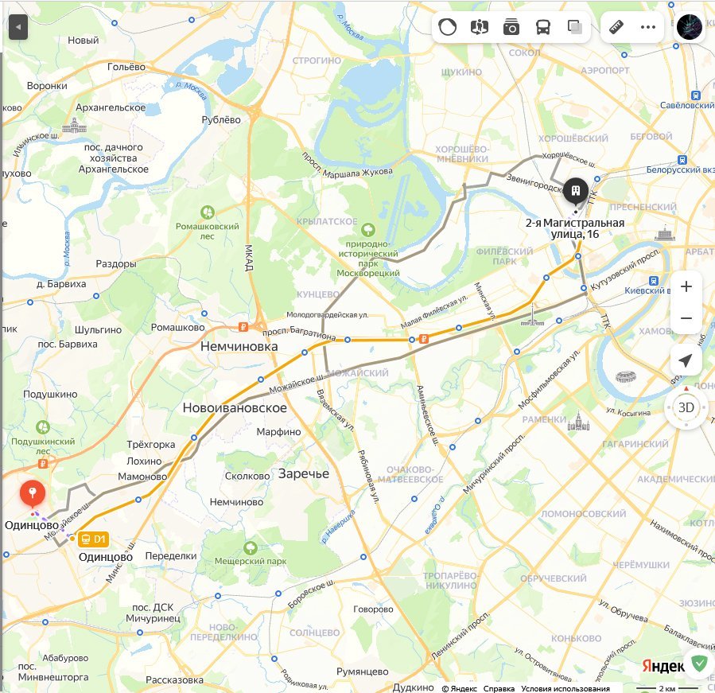Open street panoramas with the person icon
715x693 pixels.
(480, 27)
